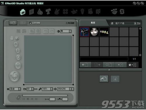This screenshot has height=110, width=146.
Task: Click the delete document X button
Action: (x=121, y=65)
